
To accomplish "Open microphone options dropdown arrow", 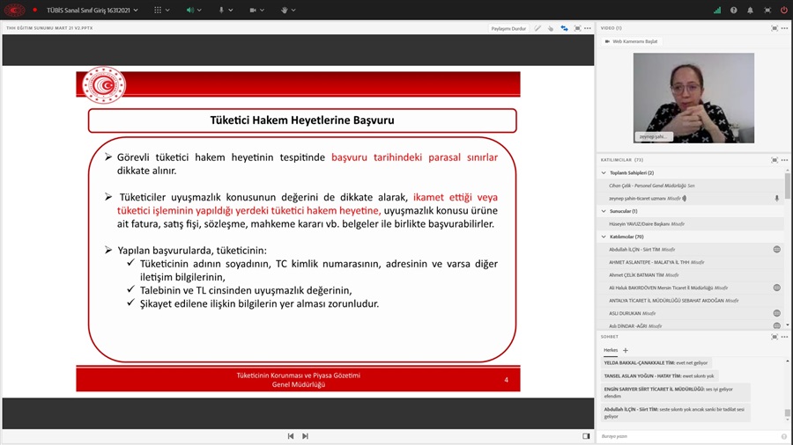I will (231, 10).
